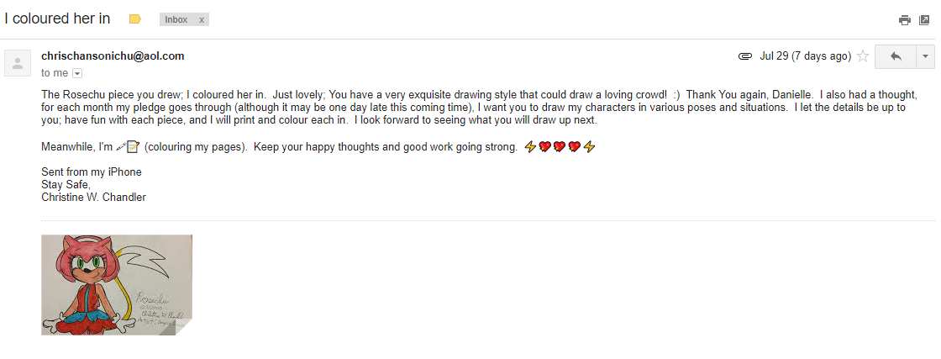Click the paperclip attachment icon
Viewport: 941px width, 359px height.
744,56
